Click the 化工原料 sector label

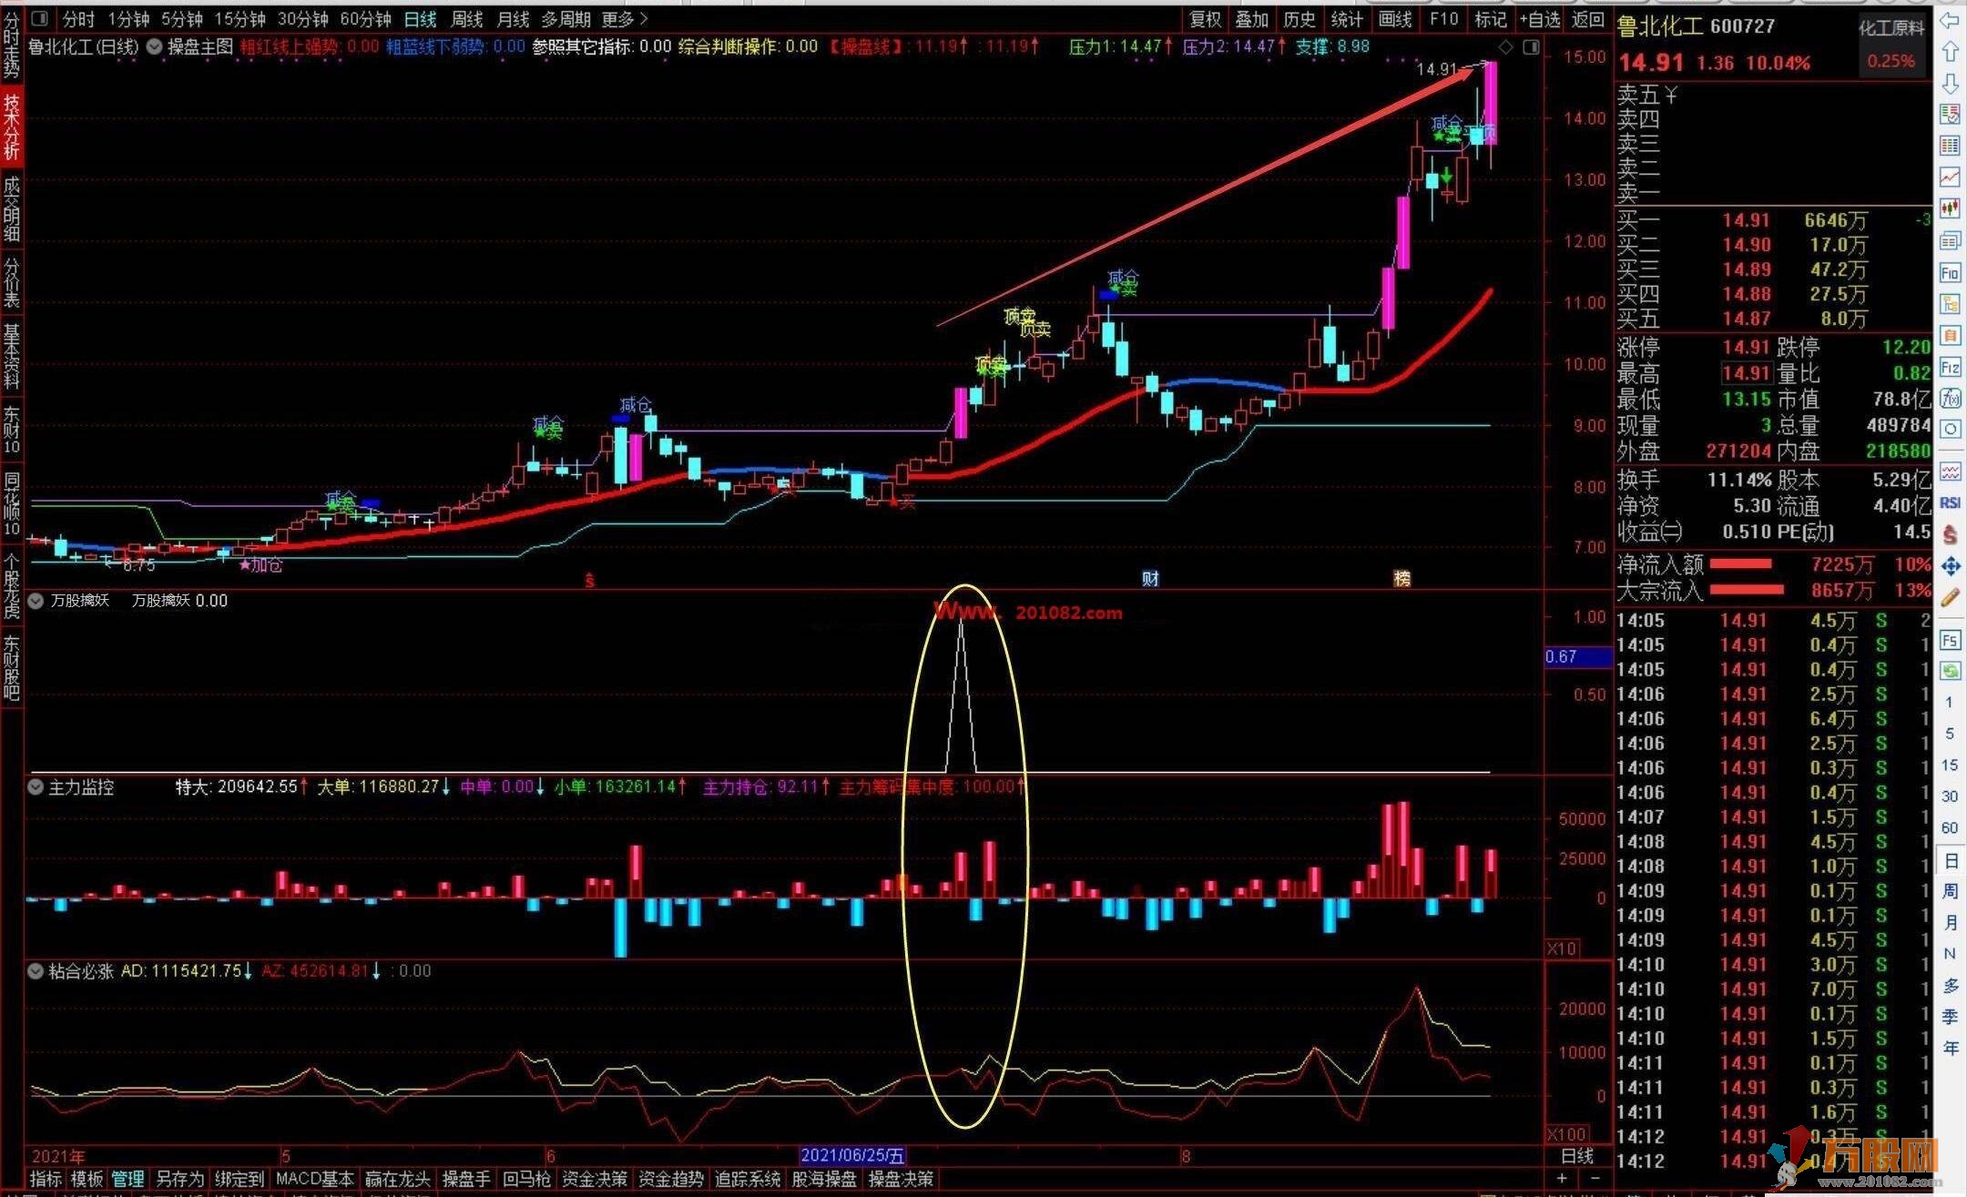1891,28
